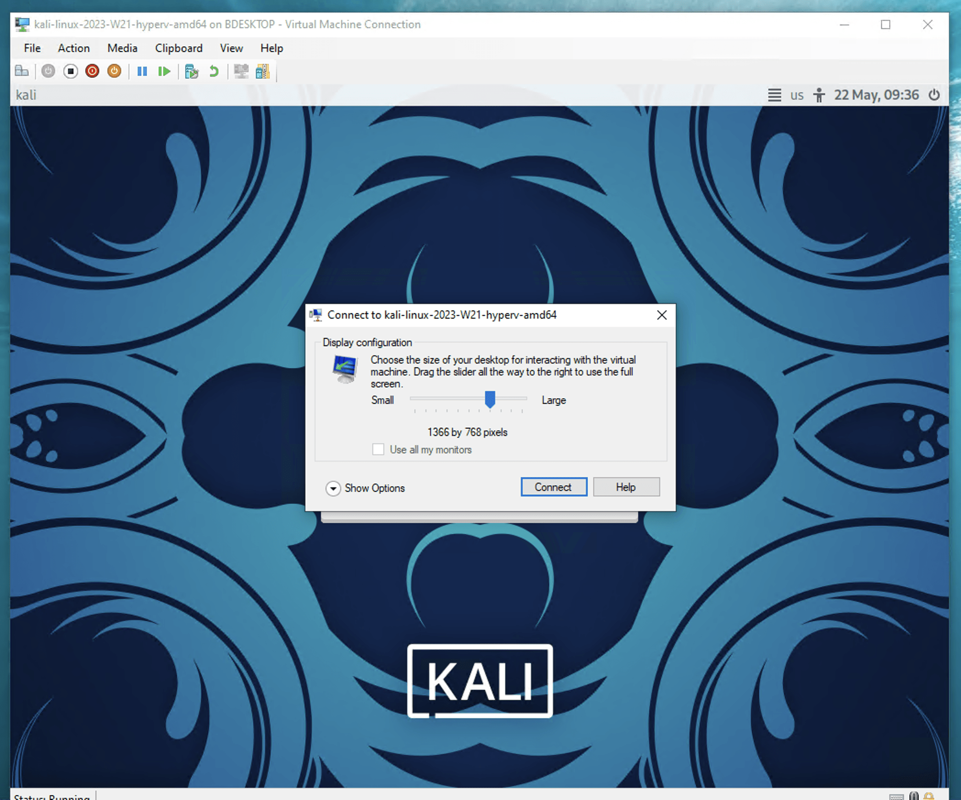
Task: Open the us keyboard layout selector
Action: [796, 95]
